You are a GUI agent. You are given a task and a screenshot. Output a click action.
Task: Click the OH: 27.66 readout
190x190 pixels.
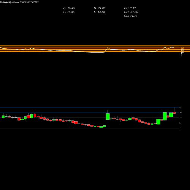pos(131,12)
